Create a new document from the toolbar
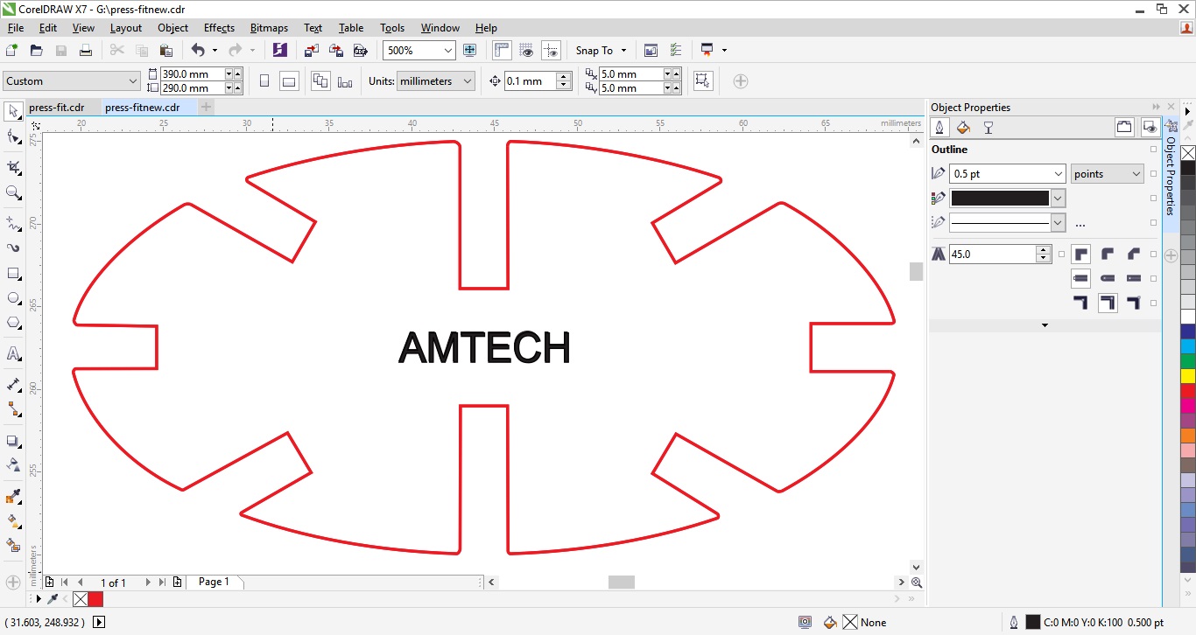Screen dimensions: 1196x635 point(12,51)
